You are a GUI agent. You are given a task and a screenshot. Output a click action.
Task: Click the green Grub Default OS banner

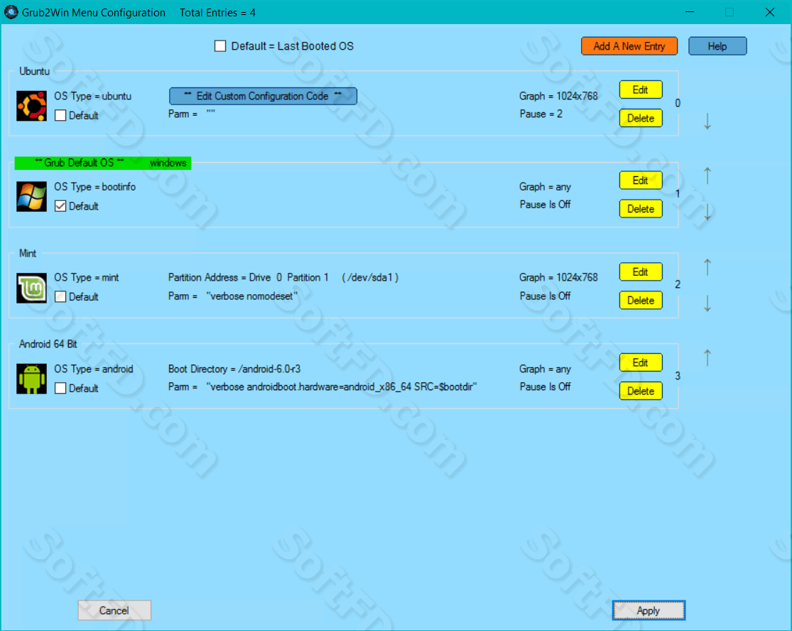(103, 163)
